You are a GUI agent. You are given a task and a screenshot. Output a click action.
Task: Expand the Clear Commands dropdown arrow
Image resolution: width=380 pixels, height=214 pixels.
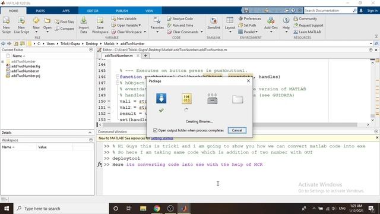202,32
